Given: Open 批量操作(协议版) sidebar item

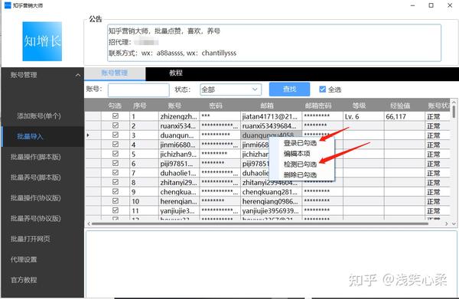Looking at the screenshot, I should 36,198.
